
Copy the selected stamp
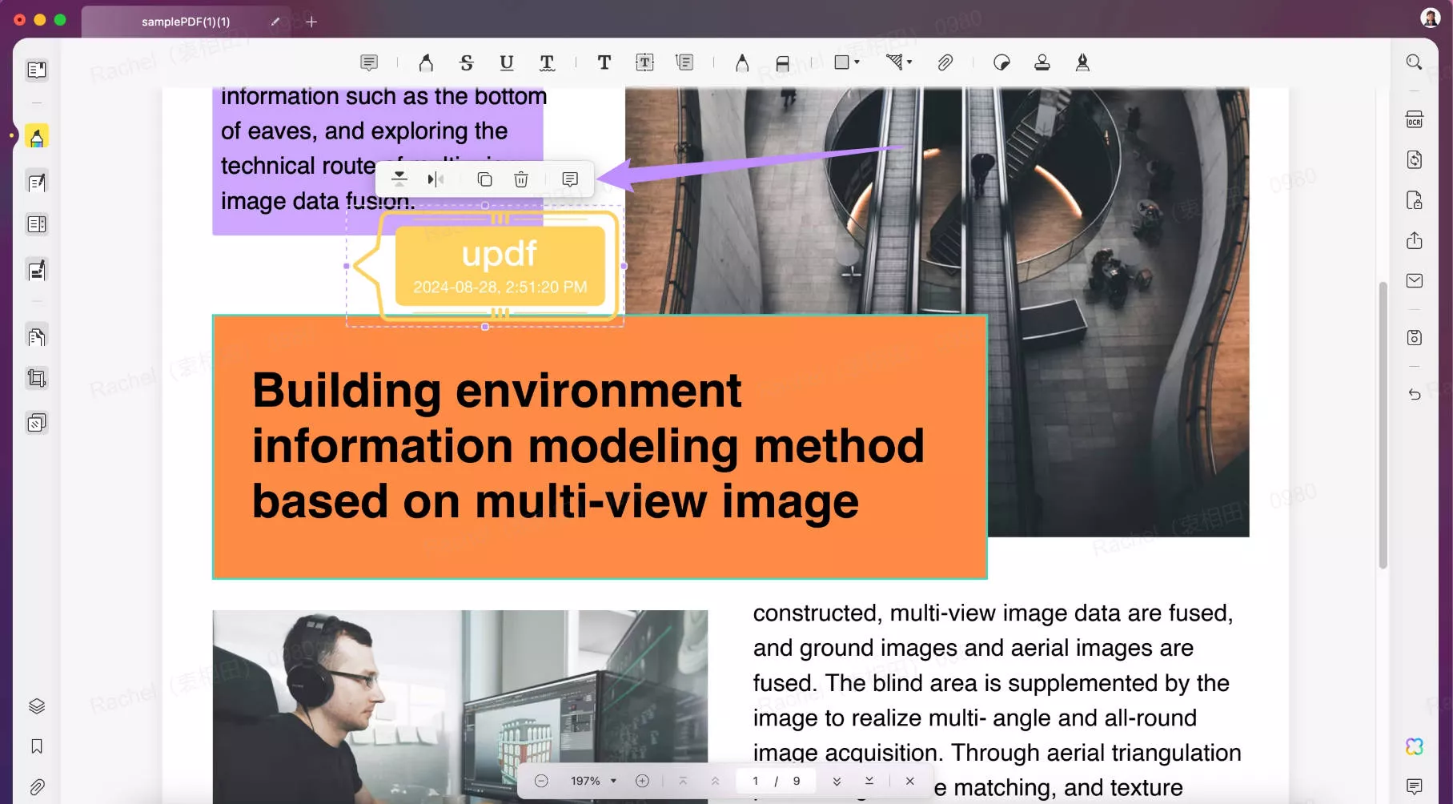coord(484,179)
